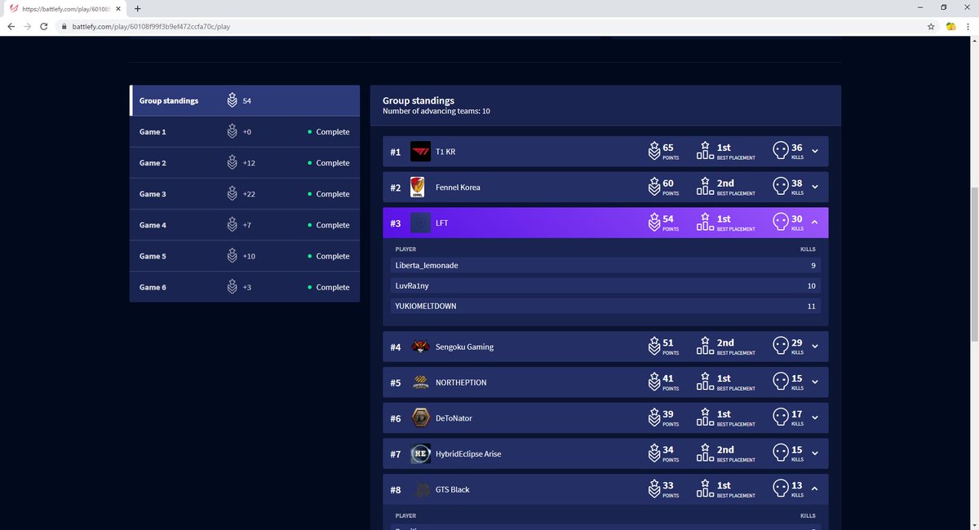The height and width of the screenshot is (530, 979).
Task: Open the Game 5 results tab
Action: [x=245, y=256]
